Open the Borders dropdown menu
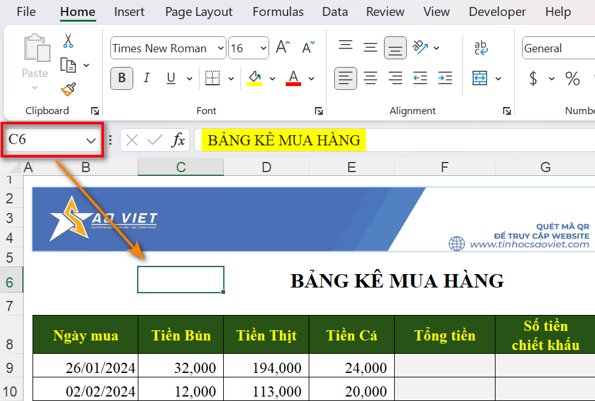 (x=230, y=78)
